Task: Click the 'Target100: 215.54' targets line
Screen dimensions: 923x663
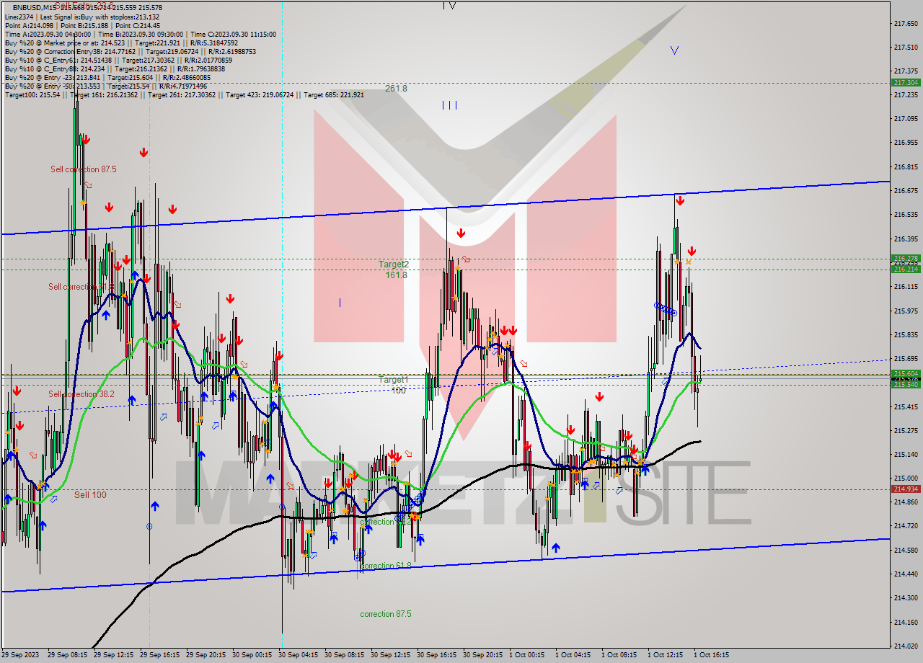Action: (x=184, y=94)
